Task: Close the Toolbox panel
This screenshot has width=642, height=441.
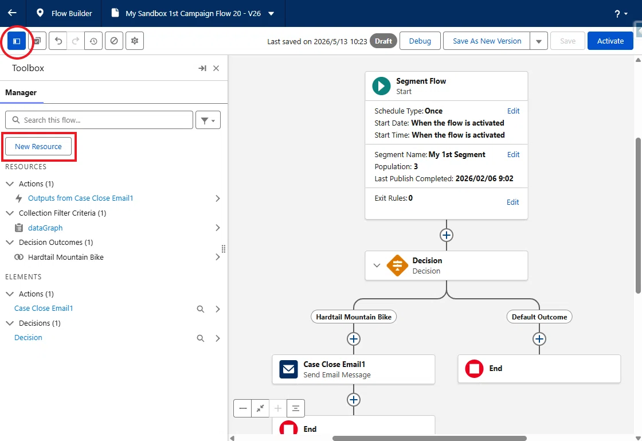Action: pos(216,68)
